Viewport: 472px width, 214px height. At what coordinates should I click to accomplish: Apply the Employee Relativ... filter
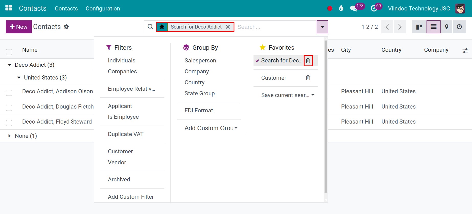tap(132, 89)
